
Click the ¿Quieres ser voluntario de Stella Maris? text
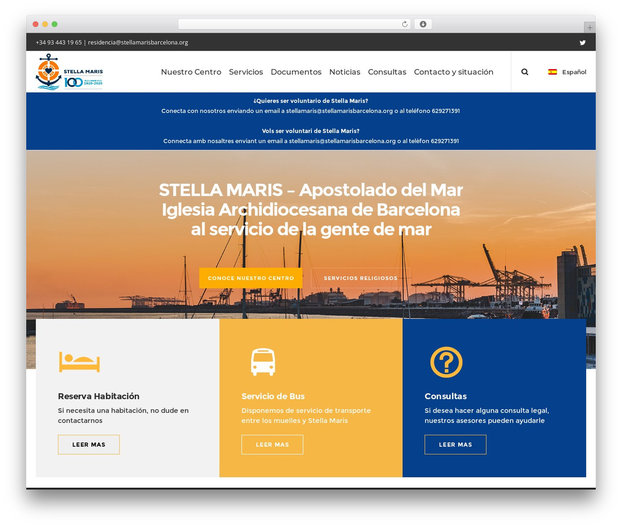tap(311, 101)
